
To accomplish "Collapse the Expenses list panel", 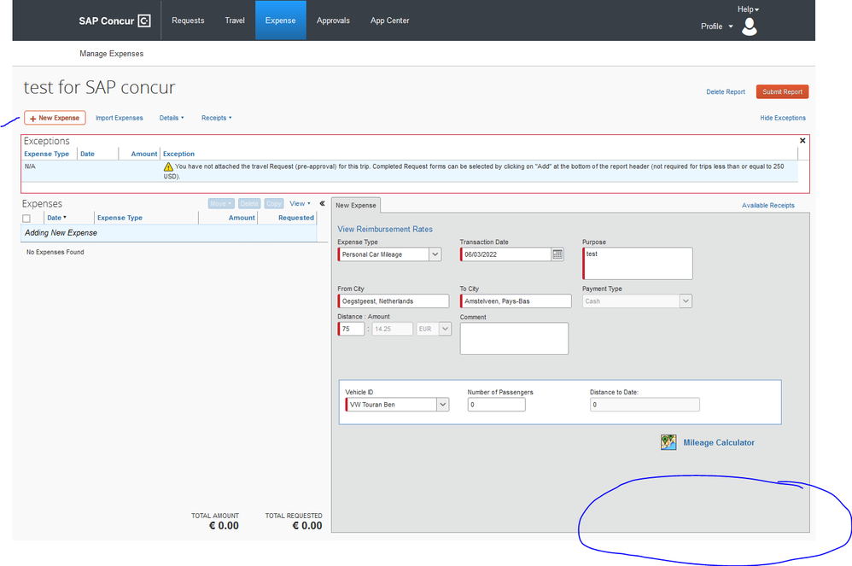I will [x=322, y=203].
